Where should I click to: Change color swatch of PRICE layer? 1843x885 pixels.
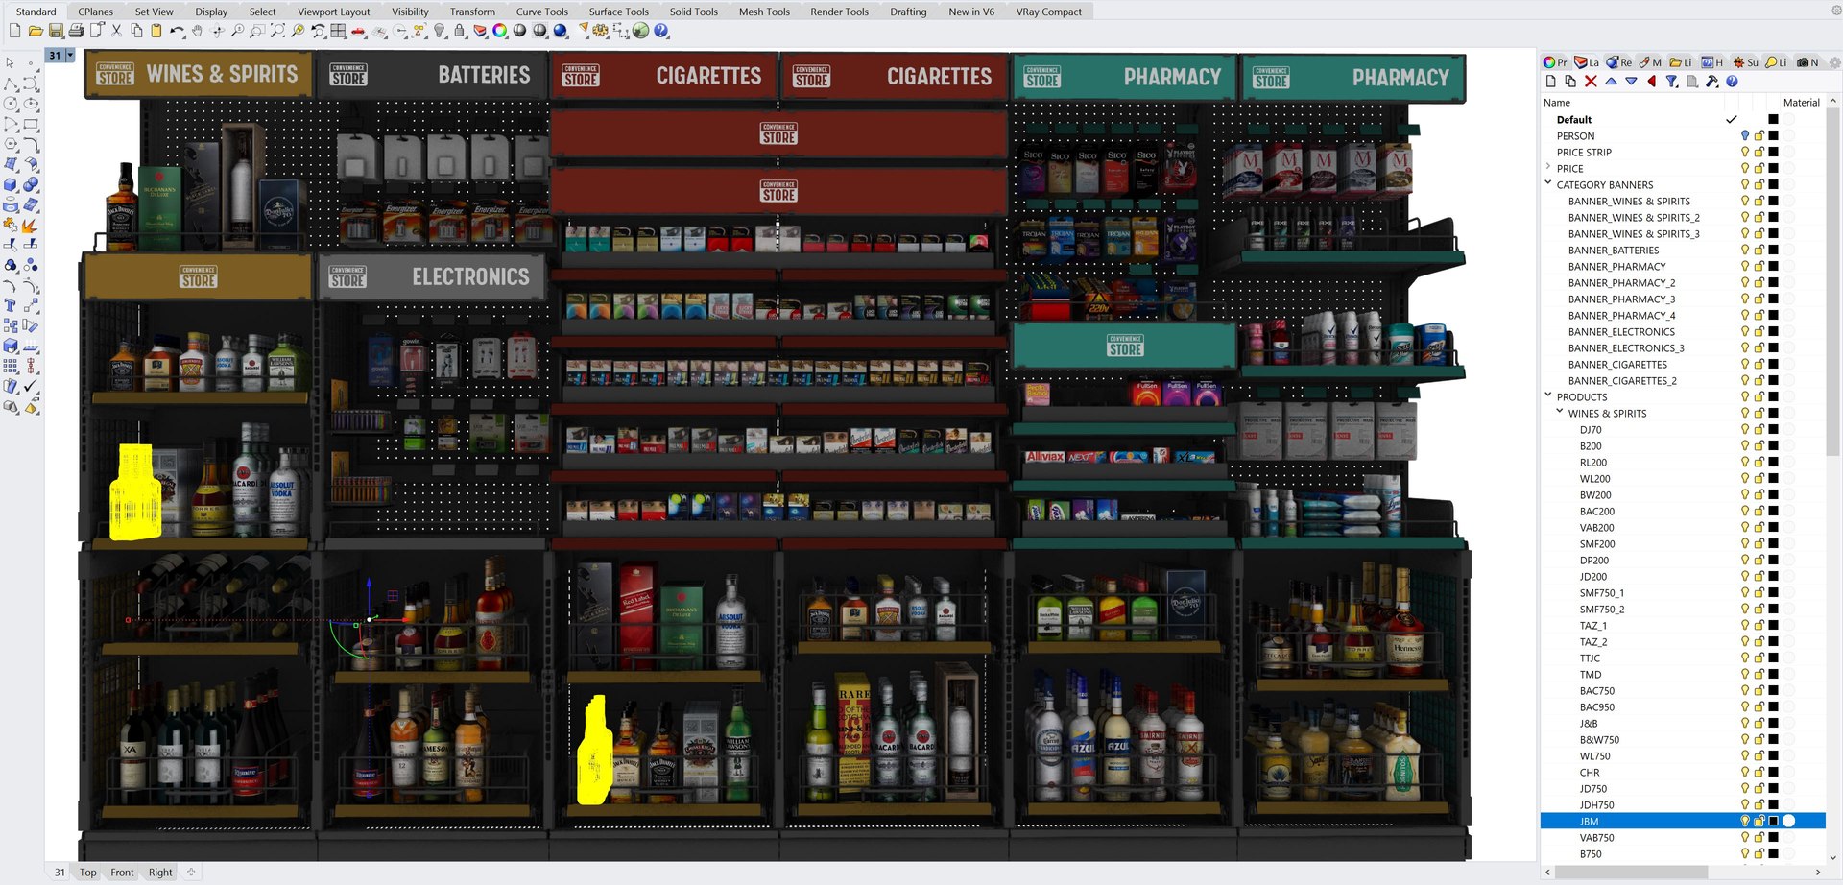pyautogui.click(x=1773, y=169)
